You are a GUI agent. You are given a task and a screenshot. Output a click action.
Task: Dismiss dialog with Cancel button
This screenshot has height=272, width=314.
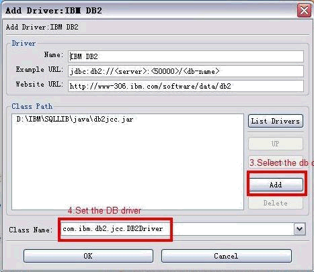click(227, 256)
